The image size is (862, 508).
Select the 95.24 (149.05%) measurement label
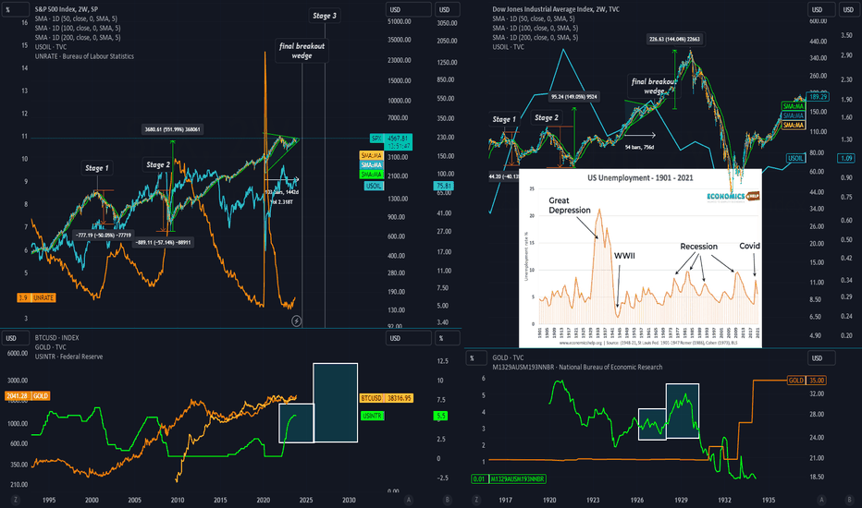[574, 97]
